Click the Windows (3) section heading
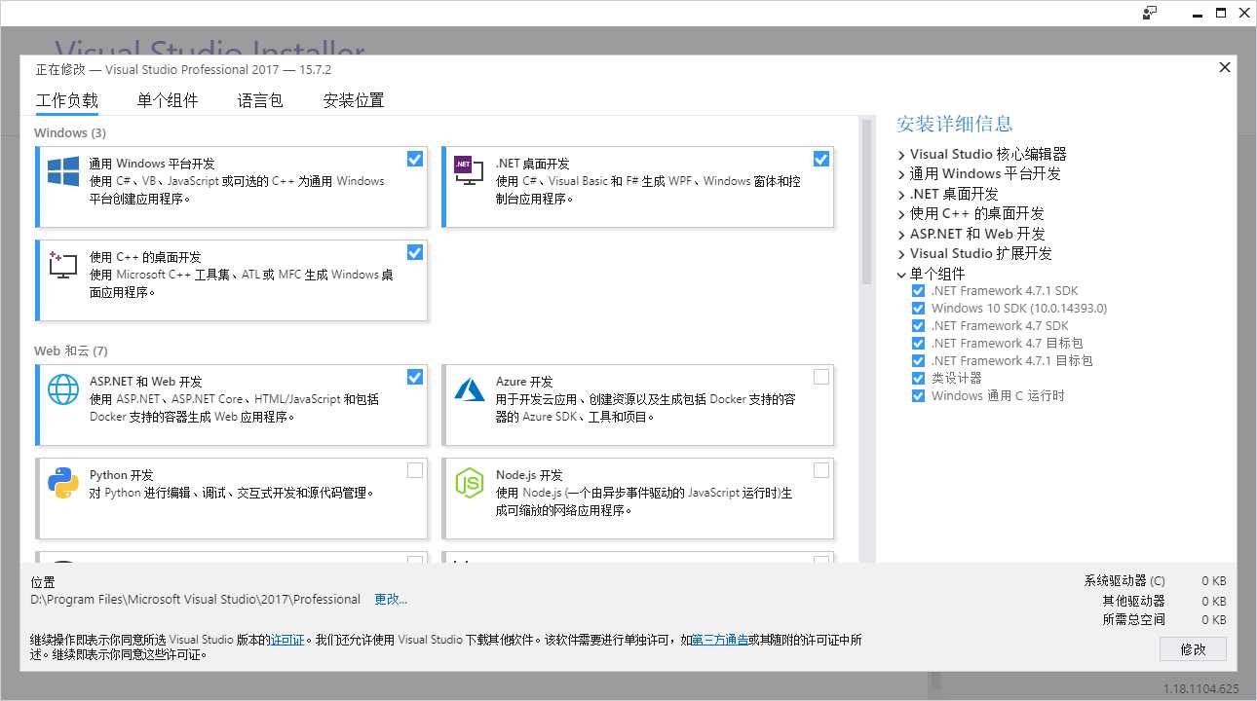The height and width of the screenshot is (701, 1257). click(70, 132)
